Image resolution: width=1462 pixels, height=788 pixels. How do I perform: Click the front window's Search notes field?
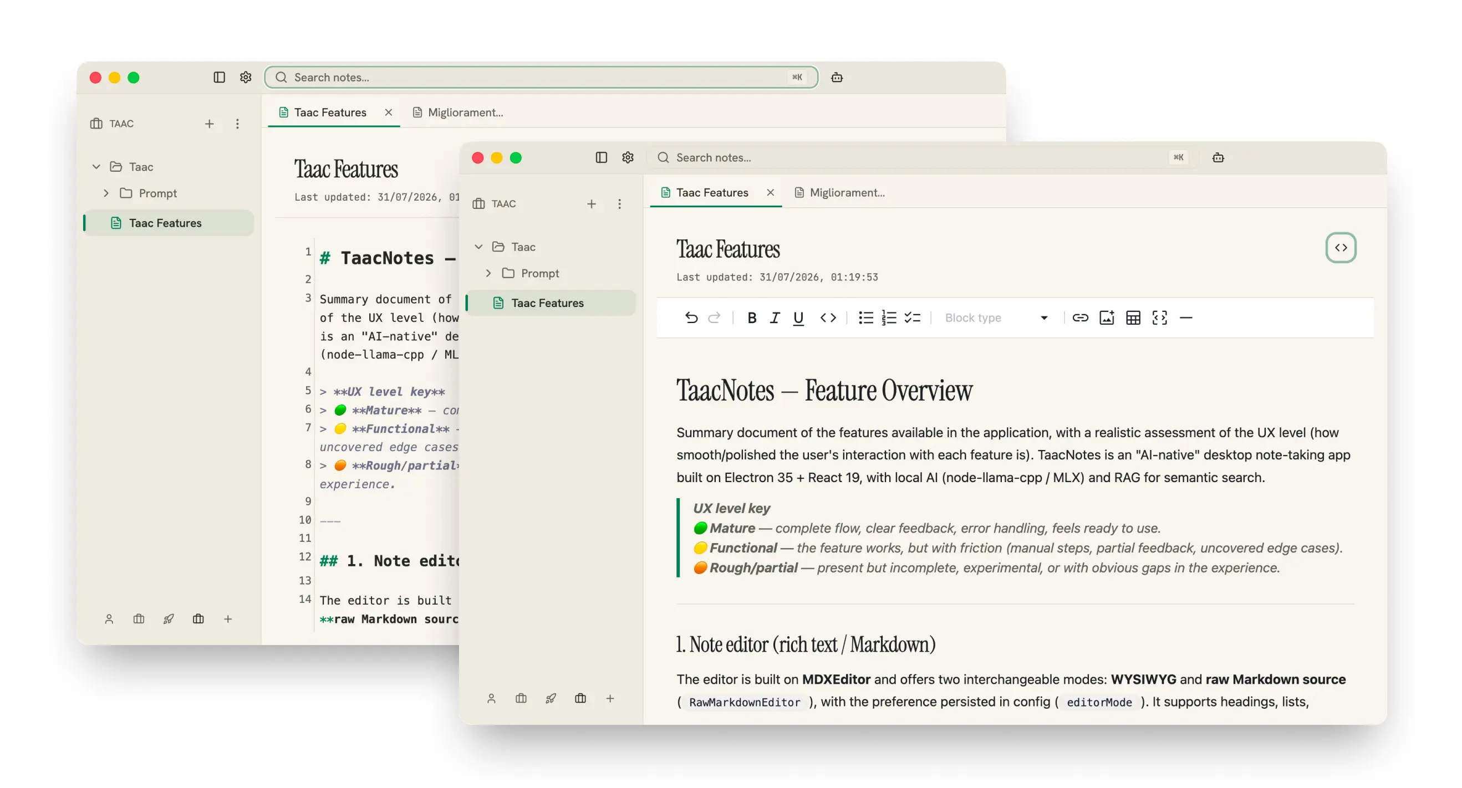pos(923,157)
